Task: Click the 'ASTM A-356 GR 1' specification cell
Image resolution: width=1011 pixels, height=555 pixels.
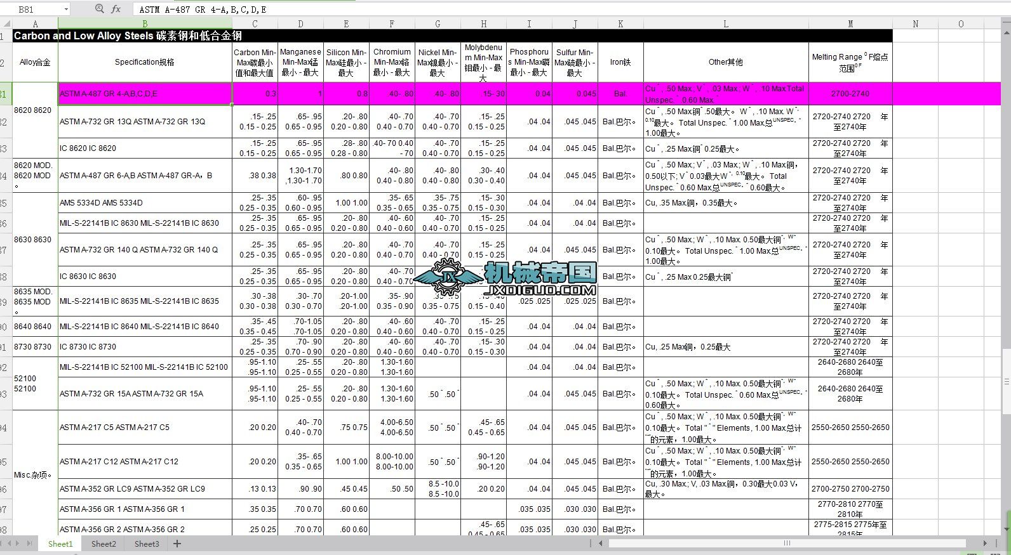Action: point(145,509)
